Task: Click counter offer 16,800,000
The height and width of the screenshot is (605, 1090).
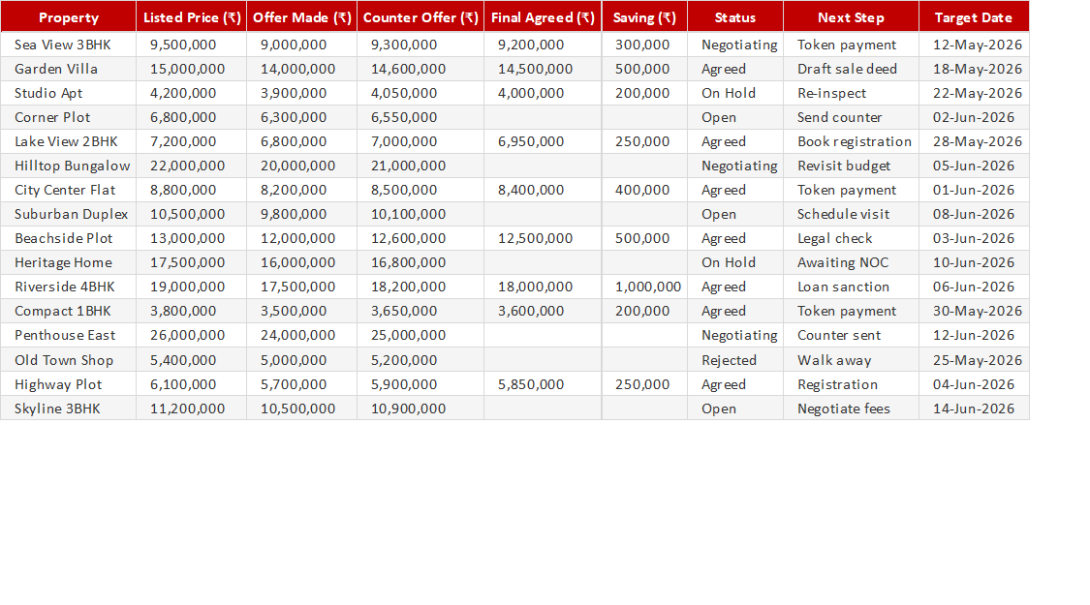Action: 420,262
